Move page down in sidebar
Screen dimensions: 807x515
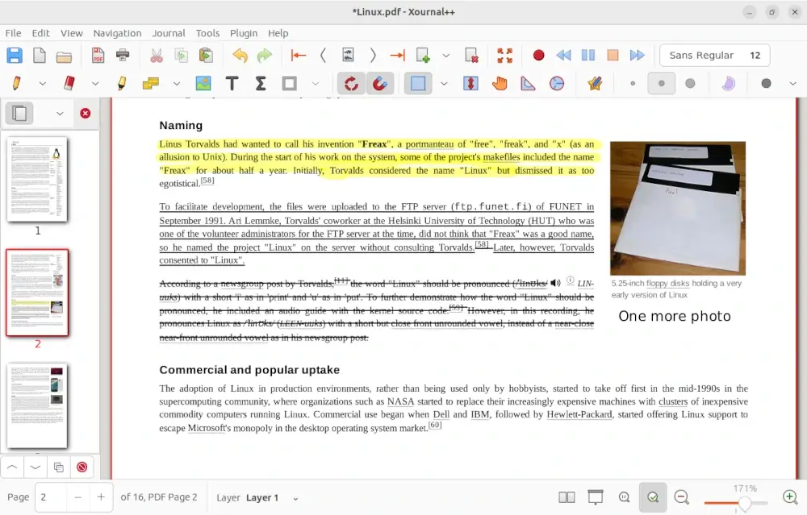click(35, 467)
